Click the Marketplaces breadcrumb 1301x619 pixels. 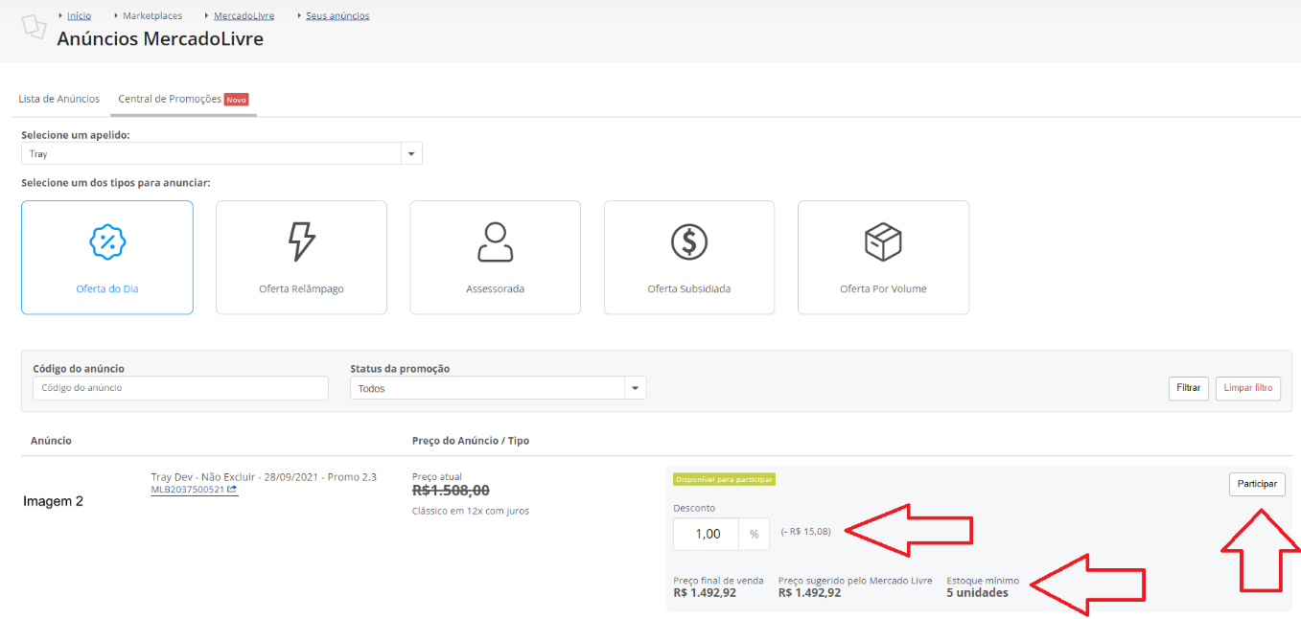152,16
